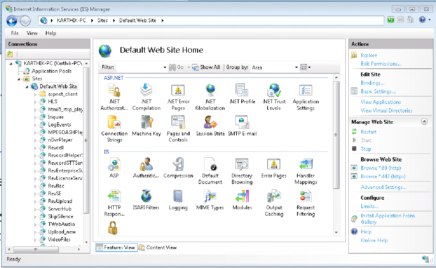Open the MIME Types icon
The image size is (436, 268).
pyautogui.click(x=210, y=197)
